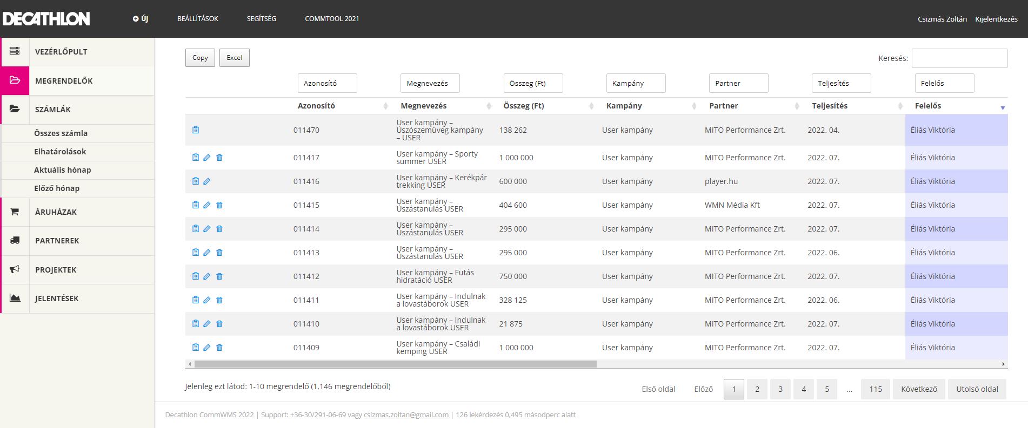This screenshot has height=428, width=1028.
Task: Click the Keresés search field
Action: coord(959,58)
